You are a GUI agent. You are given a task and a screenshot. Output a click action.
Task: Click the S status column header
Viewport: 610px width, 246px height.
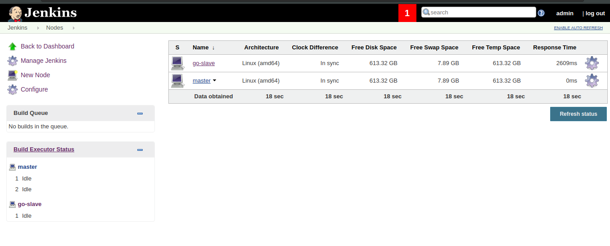tap(177, 47)
